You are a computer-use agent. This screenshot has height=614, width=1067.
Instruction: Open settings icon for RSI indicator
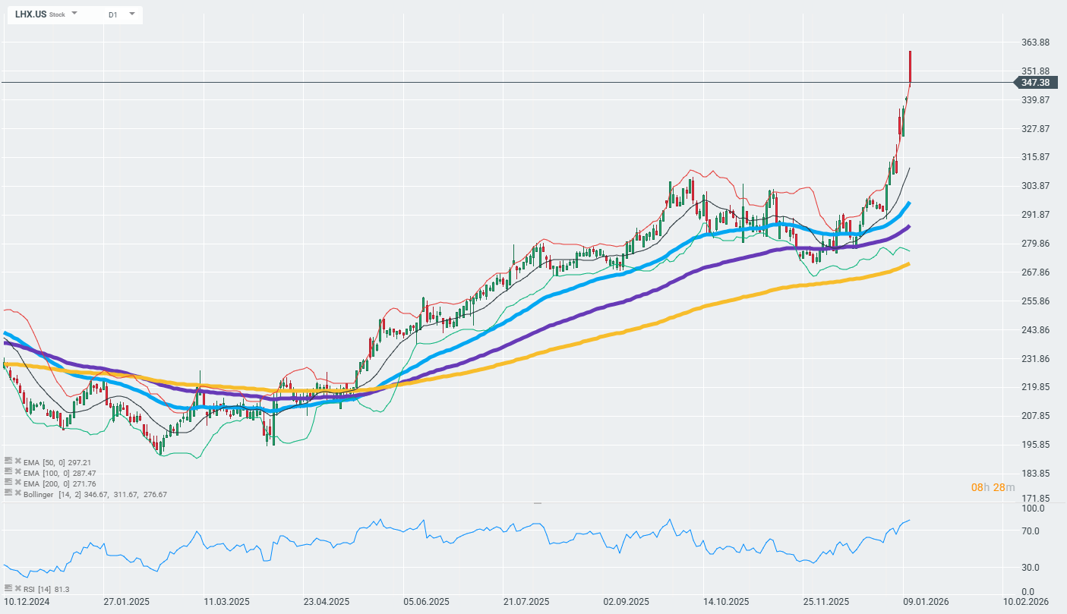[8, 588]
